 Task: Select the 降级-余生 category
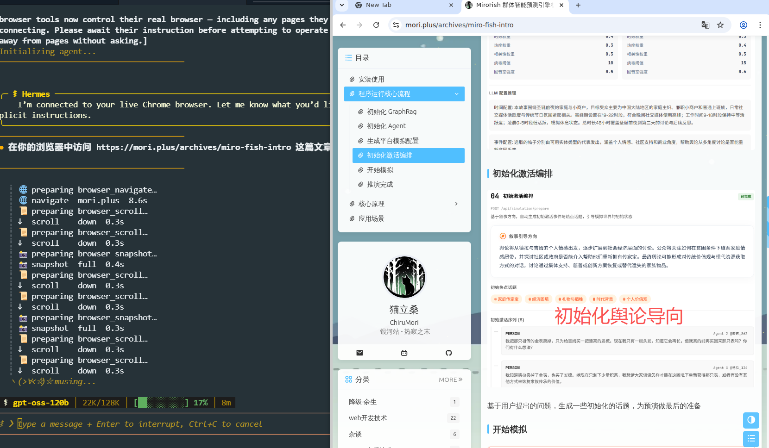[x=362, y=402]
